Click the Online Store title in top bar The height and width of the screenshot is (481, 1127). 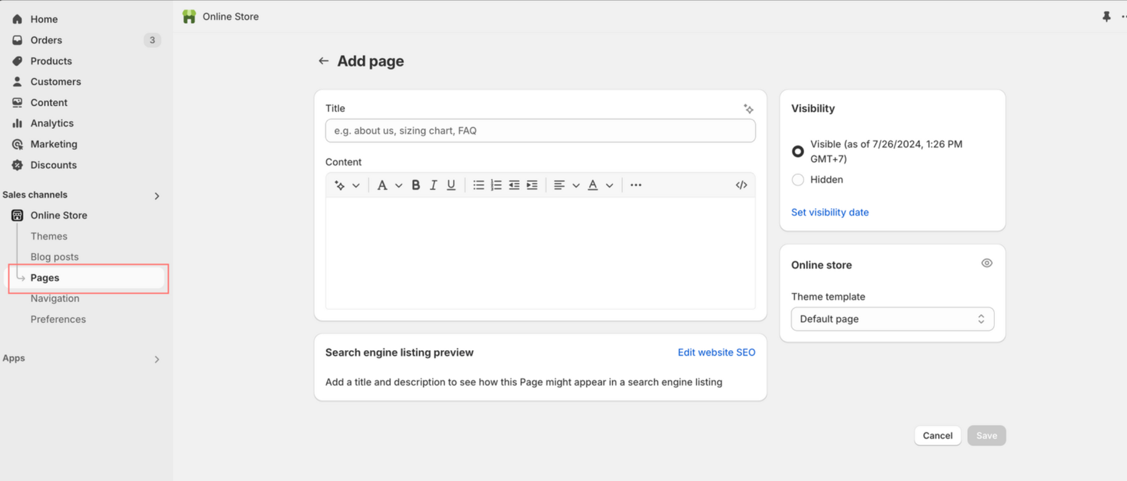coord(231,16)
